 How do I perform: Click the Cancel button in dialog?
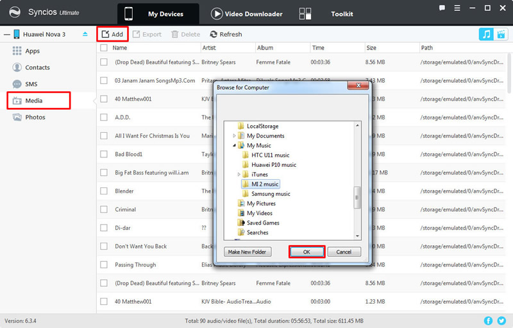coord(344,252)
